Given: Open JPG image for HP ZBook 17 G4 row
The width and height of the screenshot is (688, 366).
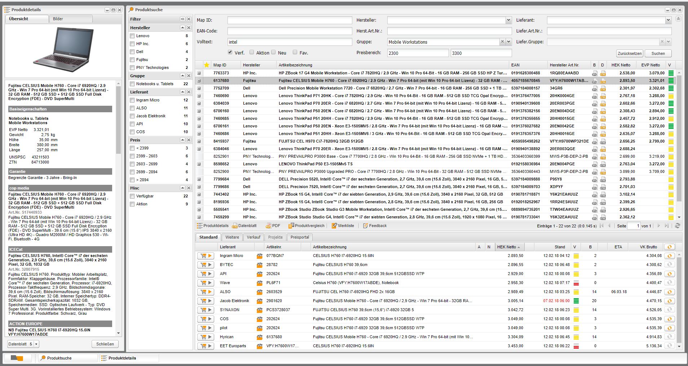Looking at the screenshot, I should click(595, 73).
